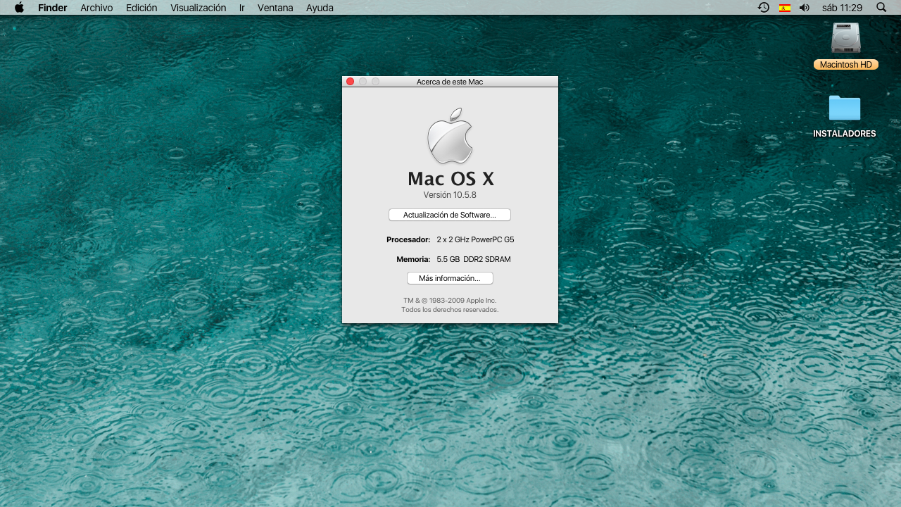The width and height of the screenshot is (901, 507).
Task: Open Spotlight search magnifier
Action: tap(881, 8)
